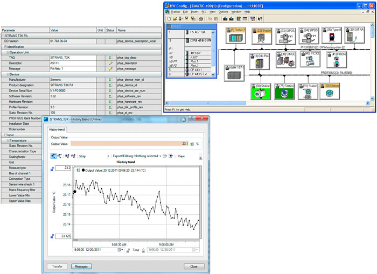The height and width of the screenshot is (274, 377).
Task: Toggle the lower Y-axis lock at 23.125
Action: click(x=52, y=236)
